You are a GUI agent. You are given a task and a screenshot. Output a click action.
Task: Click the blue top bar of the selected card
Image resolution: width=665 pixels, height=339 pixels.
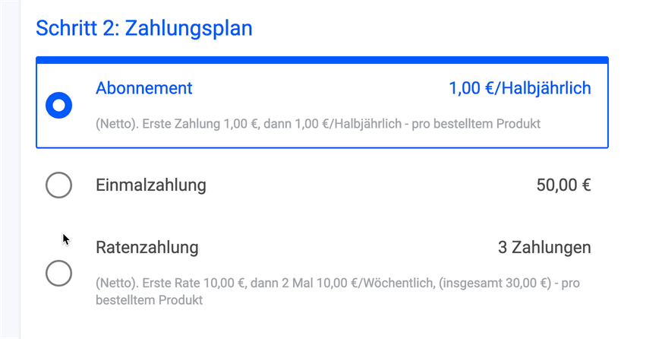[322, 59]
